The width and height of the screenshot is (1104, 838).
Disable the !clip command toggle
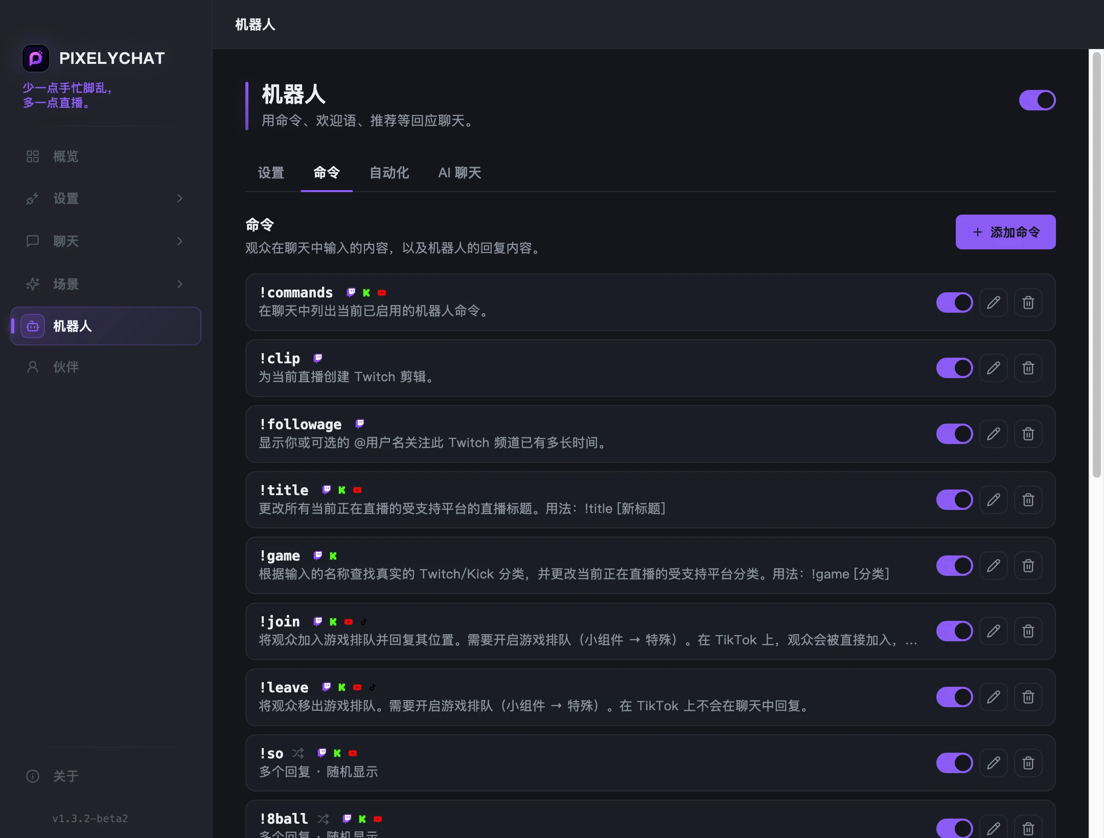[954, 368]
